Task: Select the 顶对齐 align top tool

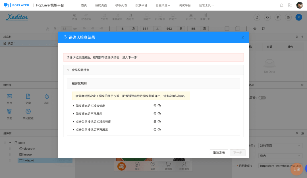Action: pyautogui.click(x=147, y=17)
